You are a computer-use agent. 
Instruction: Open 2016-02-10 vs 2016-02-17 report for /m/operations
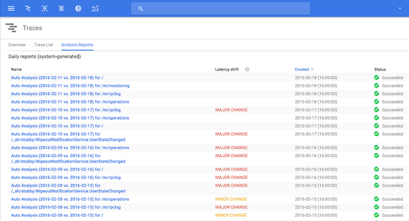click(x=70, y=118)
